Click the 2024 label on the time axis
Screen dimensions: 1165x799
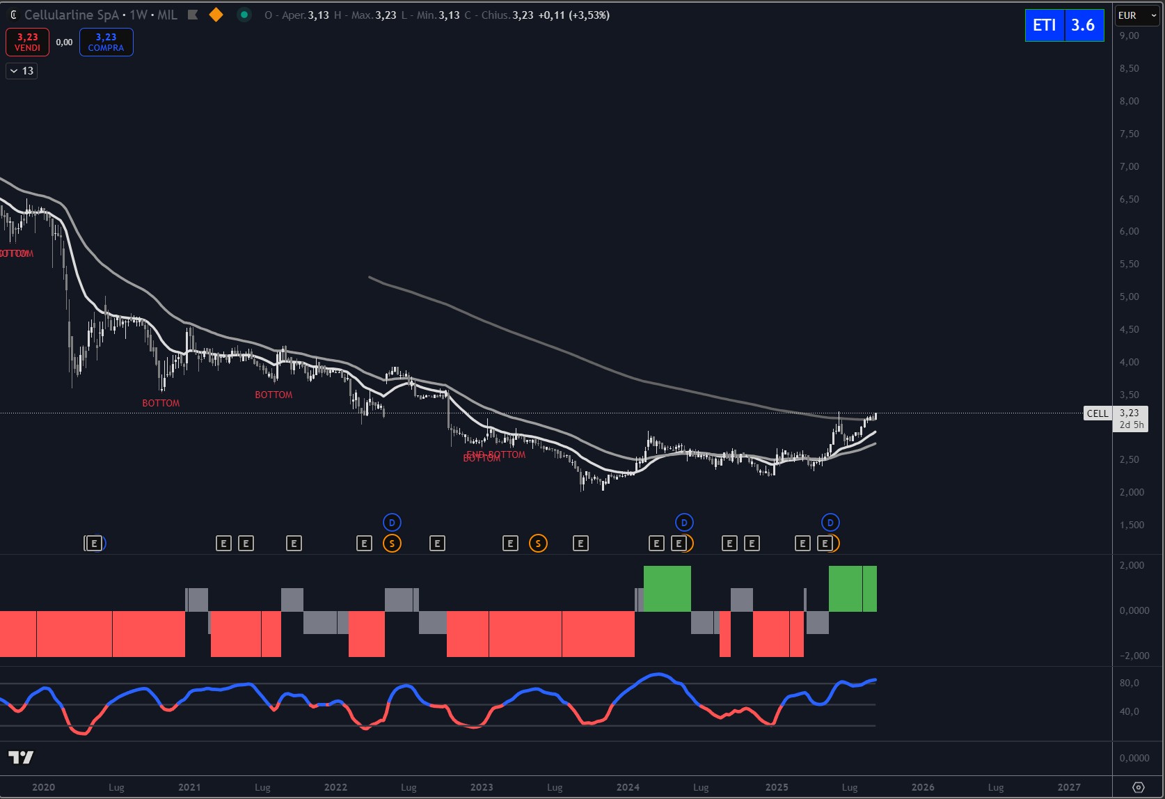[628, 787]
